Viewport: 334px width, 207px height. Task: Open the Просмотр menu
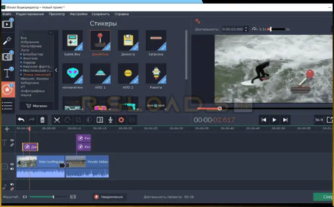coord(57,14)
